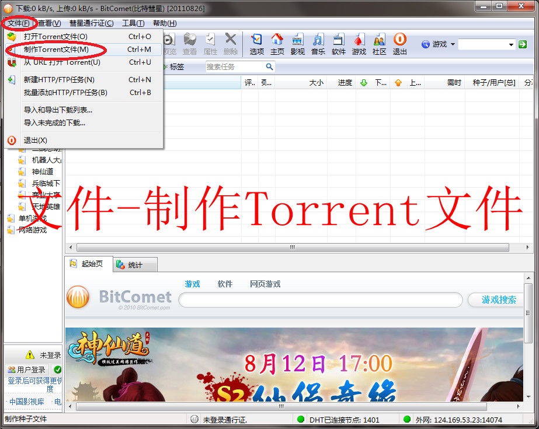Click the BitComet logo on start page
The width and height of the screenshot is (539, 429).
78,297
